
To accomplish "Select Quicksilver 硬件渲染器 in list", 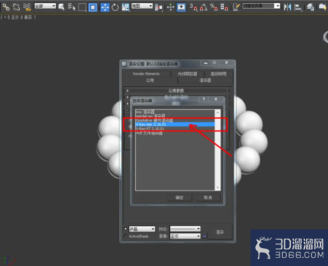I will point(175,120).
